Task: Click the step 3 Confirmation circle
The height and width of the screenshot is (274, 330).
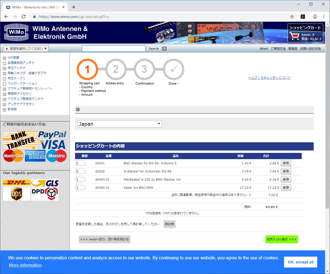Action: tap(144, 69)
